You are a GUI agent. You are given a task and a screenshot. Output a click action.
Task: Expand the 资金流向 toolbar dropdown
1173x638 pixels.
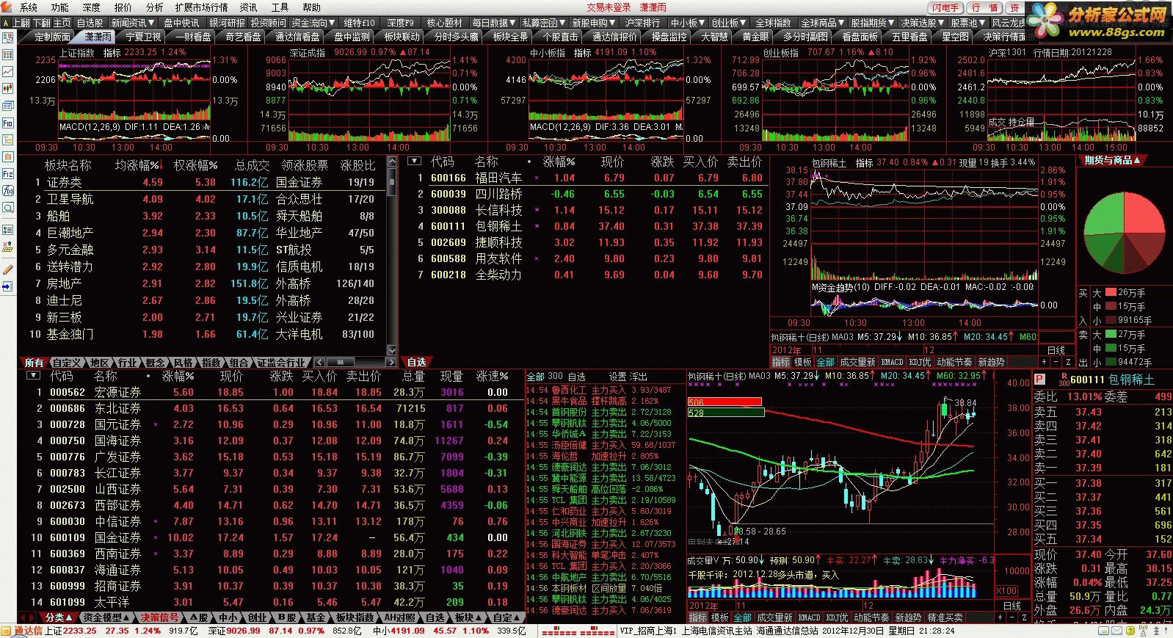tap(313, 23)
